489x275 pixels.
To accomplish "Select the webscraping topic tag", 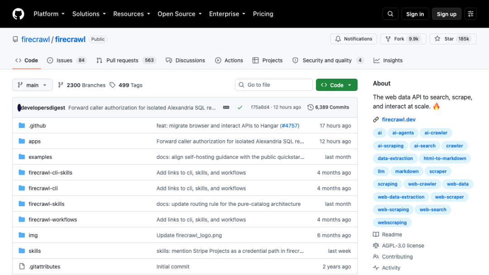I will pos(392,223).
